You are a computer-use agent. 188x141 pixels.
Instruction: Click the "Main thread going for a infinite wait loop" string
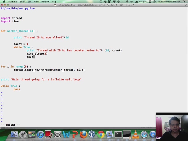coord(46,79)
